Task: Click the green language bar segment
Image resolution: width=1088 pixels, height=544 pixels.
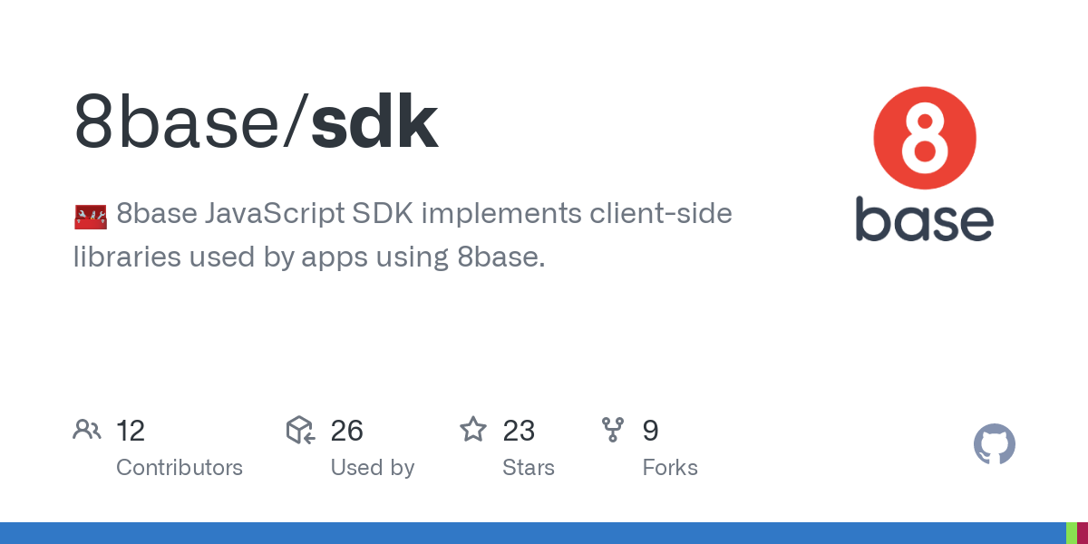Action: pos(1071,533)
